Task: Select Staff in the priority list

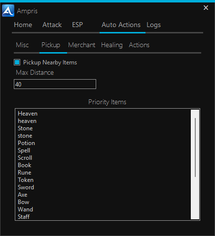Action: coord(24,217)
